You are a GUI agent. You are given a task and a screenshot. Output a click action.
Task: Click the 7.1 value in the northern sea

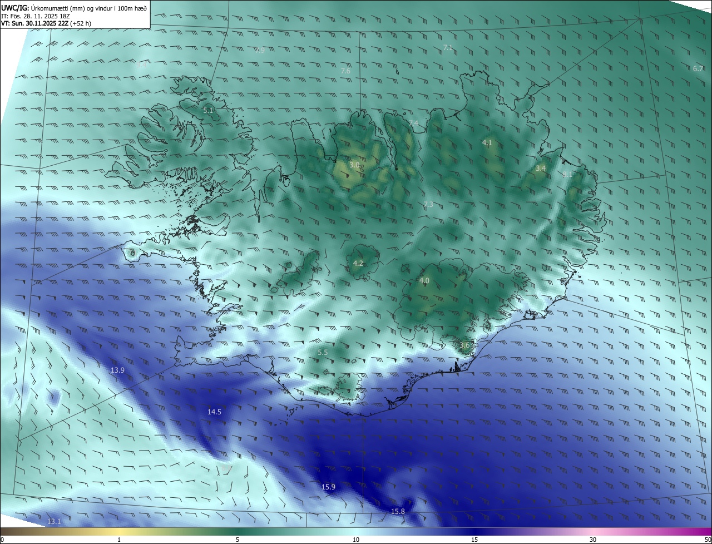coord(448,48)
